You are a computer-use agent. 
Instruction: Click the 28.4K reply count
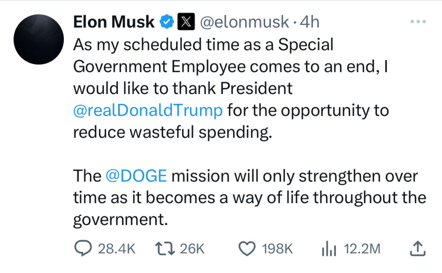(x=117, y=249)
